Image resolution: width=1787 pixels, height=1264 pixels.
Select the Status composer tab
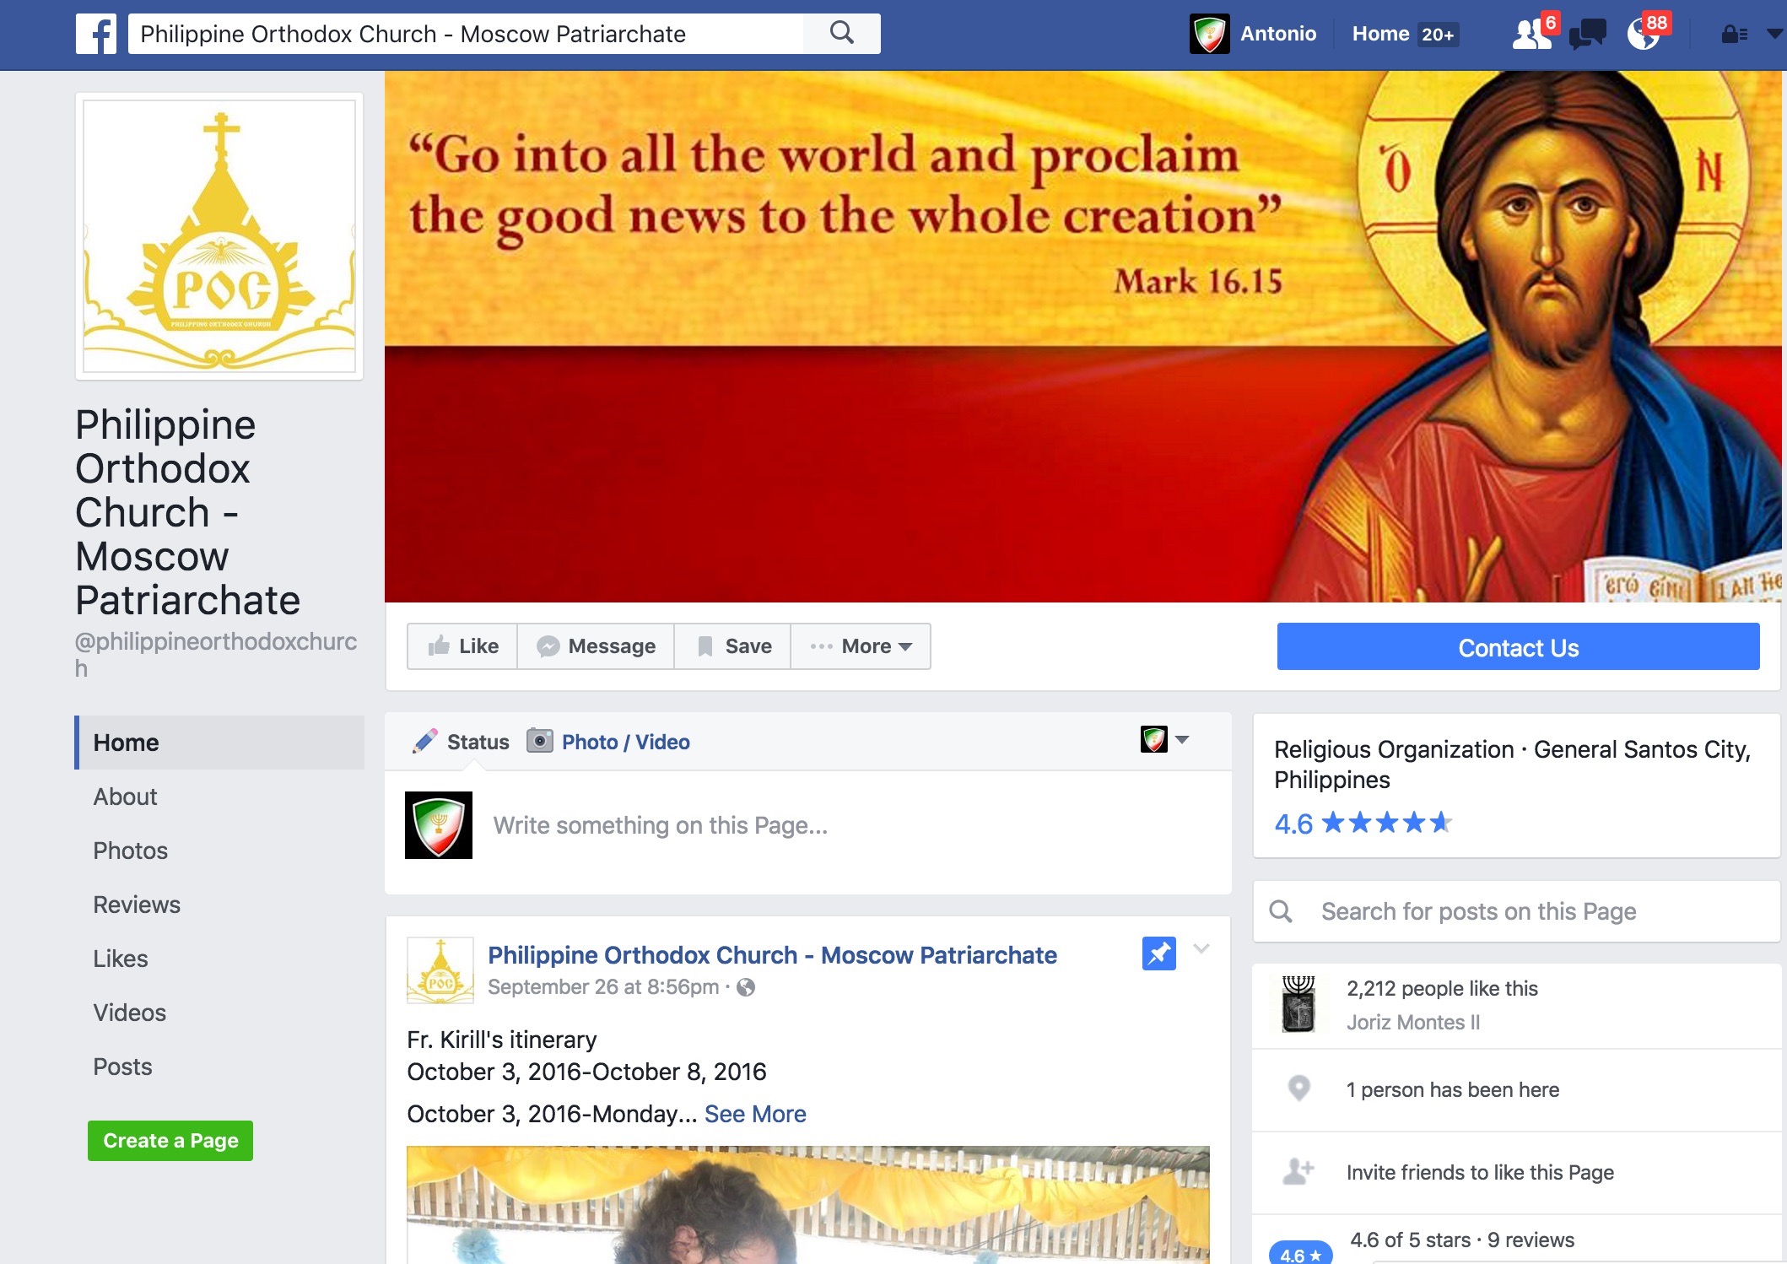tap(461, 742)
